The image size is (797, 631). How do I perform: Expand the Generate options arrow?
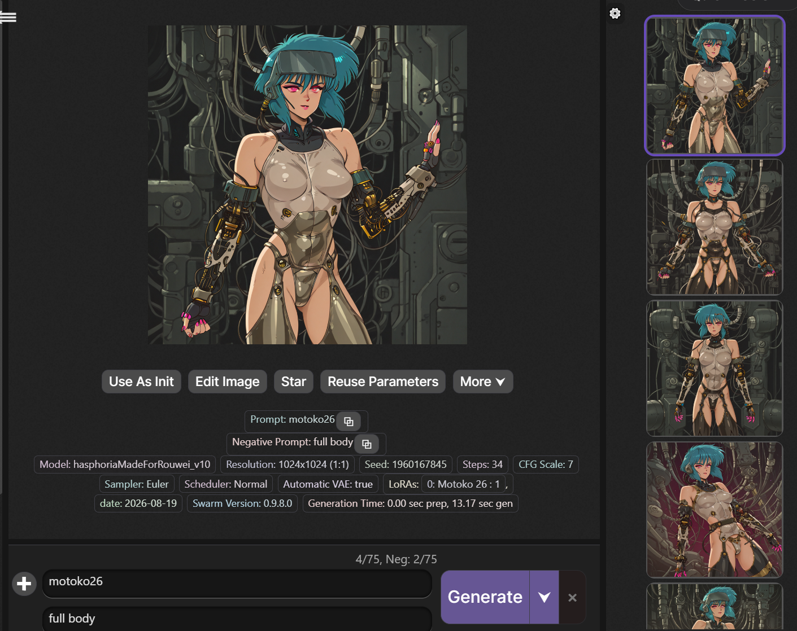[x=544, y=597]
